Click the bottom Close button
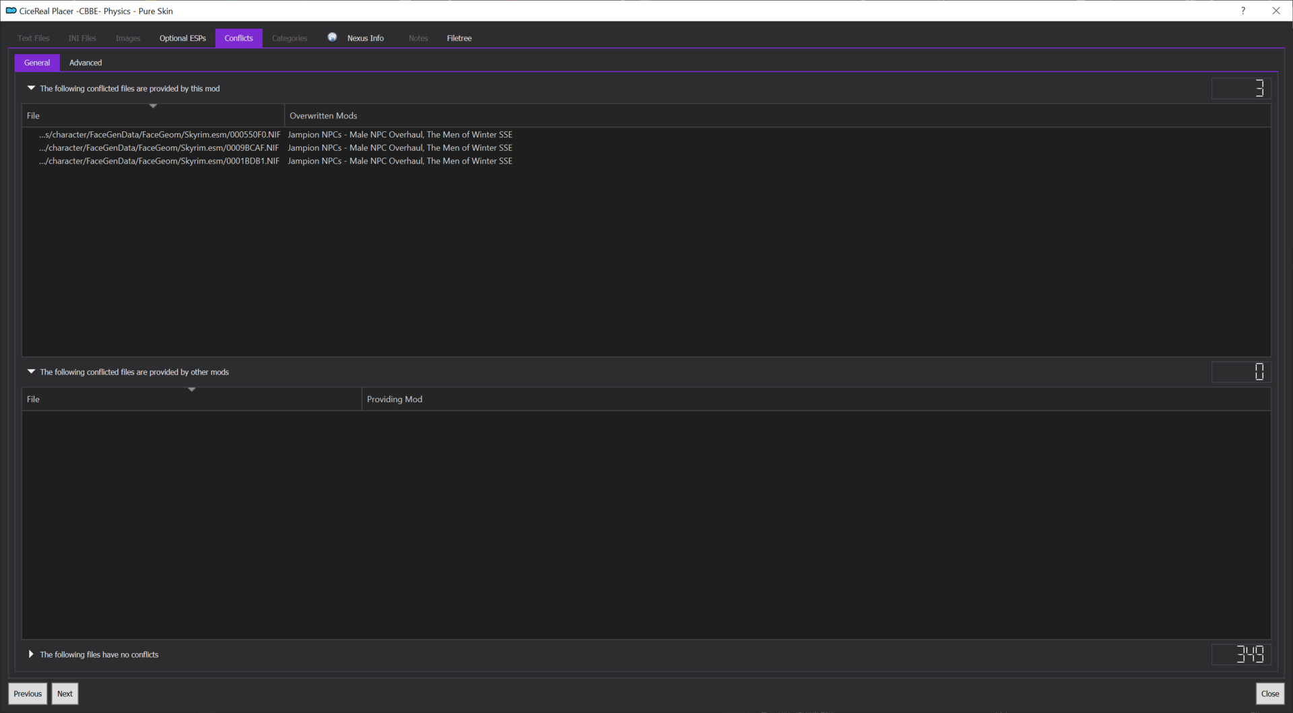This screenshot has width=1293, height=713. [1270, 693]
